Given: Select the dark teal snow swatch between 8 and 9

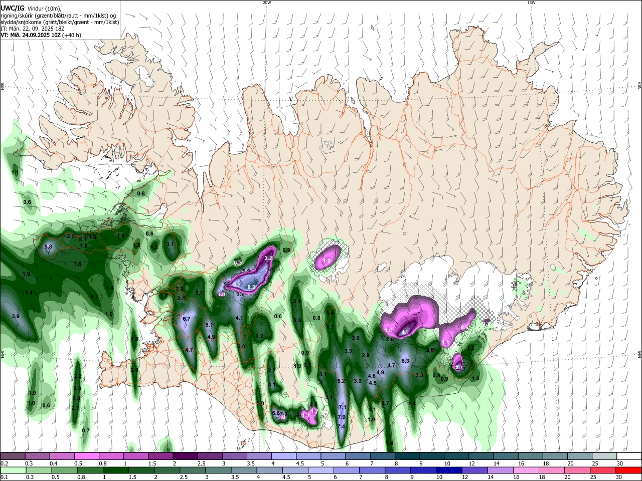Looking at the screenshot, I should pos(407,456).
